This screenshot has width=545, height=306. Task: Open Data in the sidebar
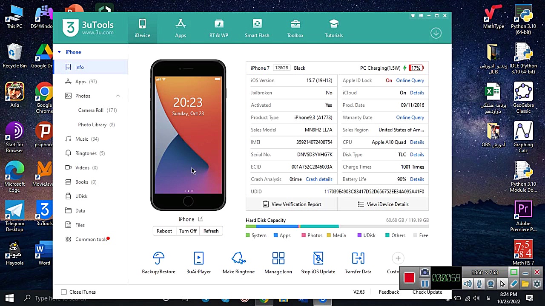(90, 211)
